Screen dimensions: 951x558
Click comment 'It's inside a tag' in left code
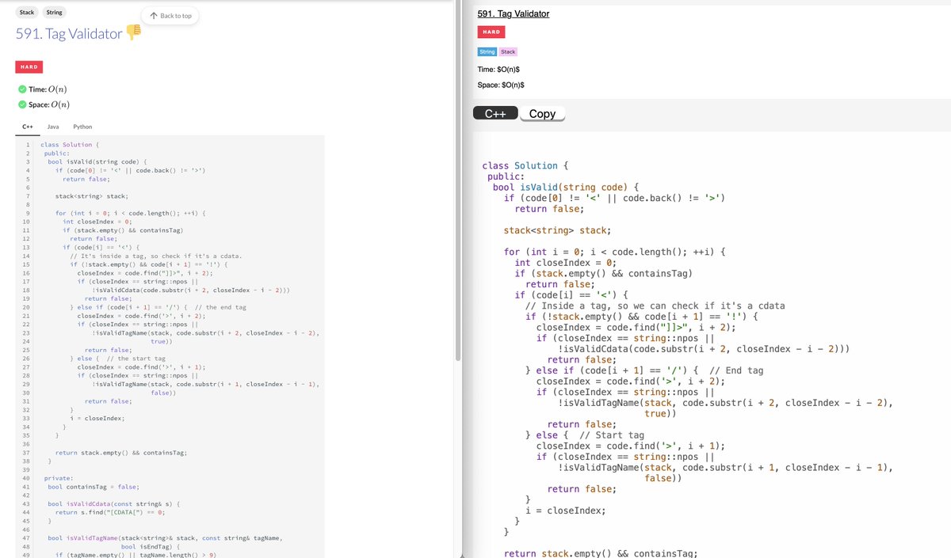(x=156, y=256)
